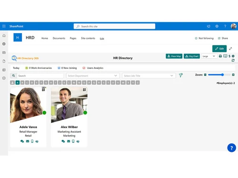Open the news icon in left rail
The width and height of the screenshot is (238, 178).
pyautogui.click(x=4, y=52)
